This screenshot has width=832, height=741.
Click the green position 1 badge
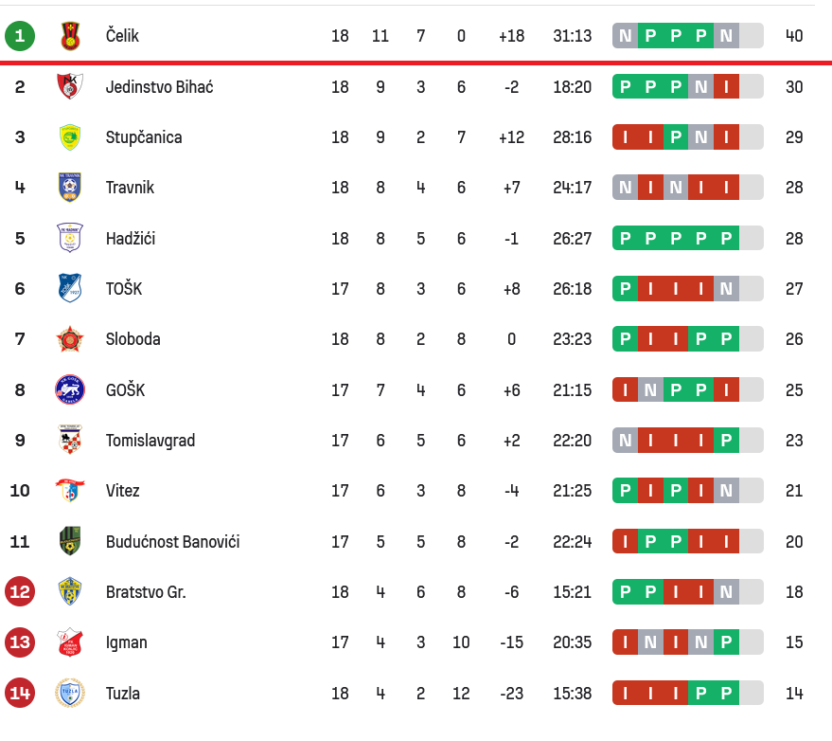click(x=20, y=36)
